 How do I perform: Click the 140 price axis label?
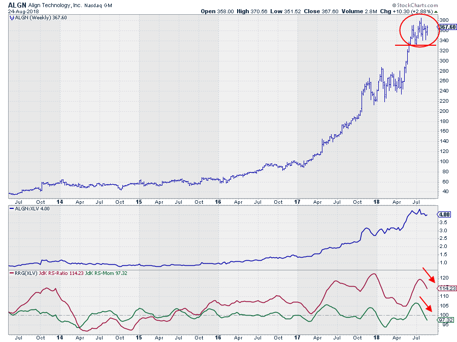[444, 141]
